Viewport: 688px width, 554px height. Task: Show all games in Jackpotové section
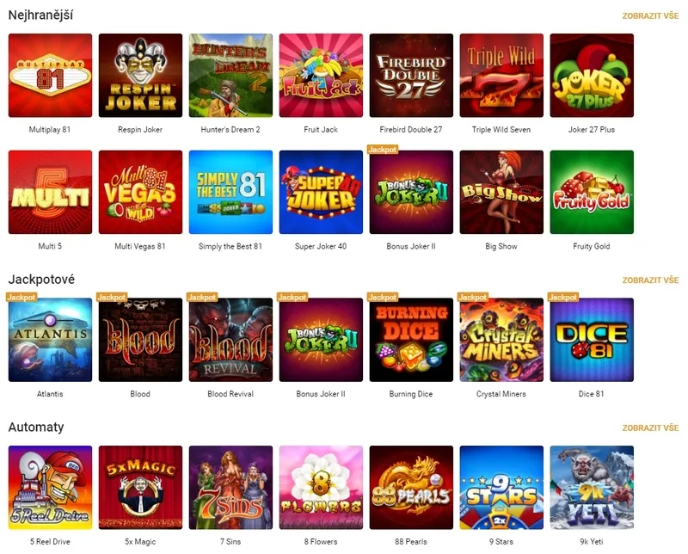click(650, 280)
